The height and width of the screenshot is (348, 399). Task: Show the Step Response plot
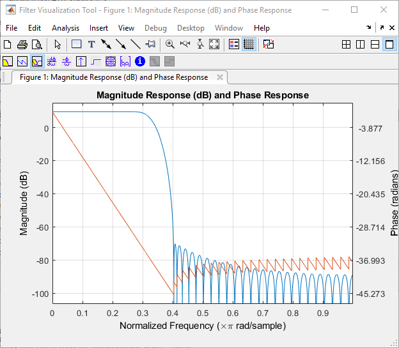pos(96,62)
